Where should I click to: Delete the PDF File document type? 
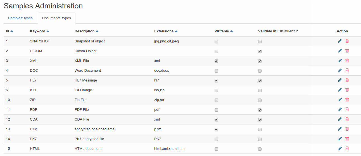point(347,109)
